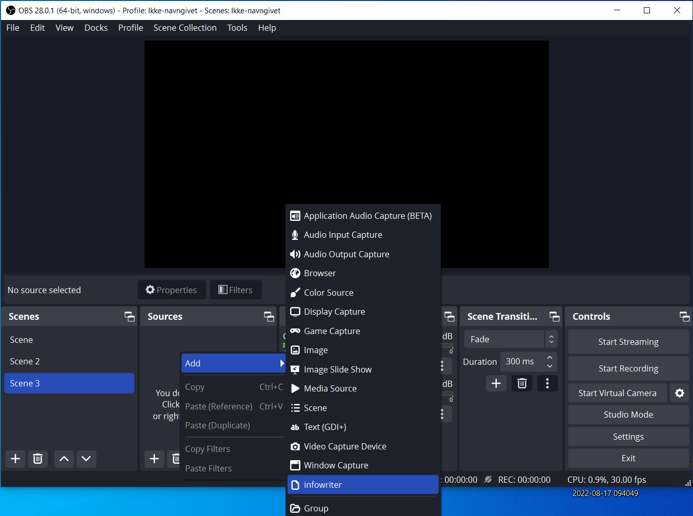693x516 pixels.
Task: Open the Help menu
Action: [x=267, y=28]
